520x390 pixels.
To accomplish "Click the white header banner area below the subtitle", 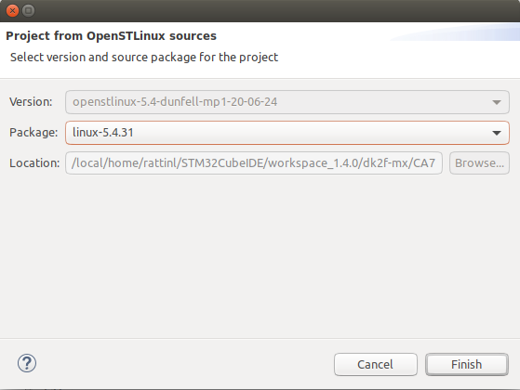I will pyautogui.click(x=260, y=71).
